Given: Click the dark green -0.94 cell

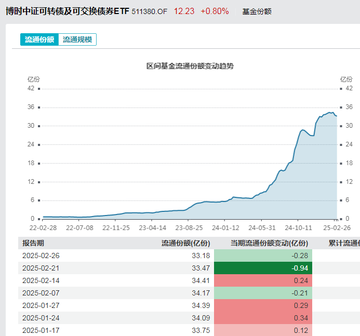Looking at the screenshot, I should (263, 268).
